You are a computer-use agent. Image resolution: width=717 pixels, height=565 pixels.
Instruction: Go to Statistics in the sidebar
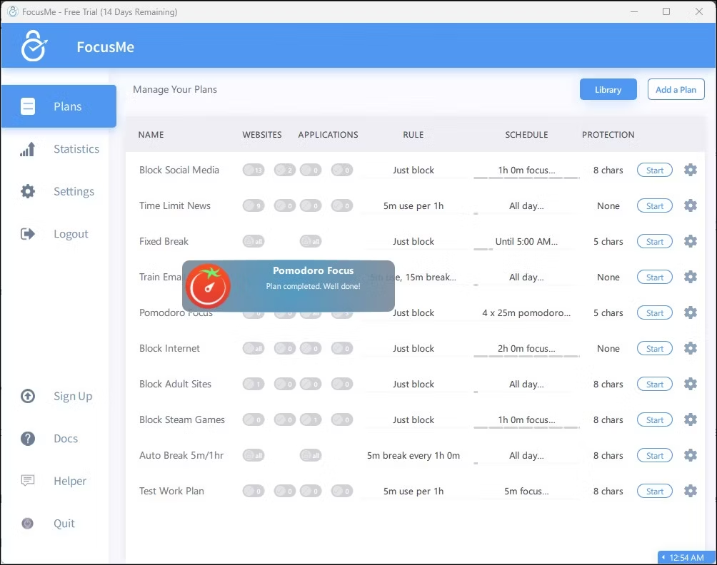tap(59, 149)
